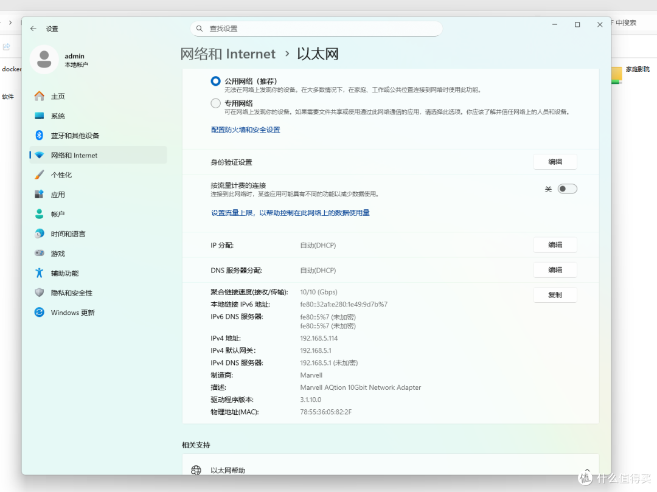Click the admin 本地帐户 profile name
This screenshot has height=492, width=657.
tap(76, 60)
